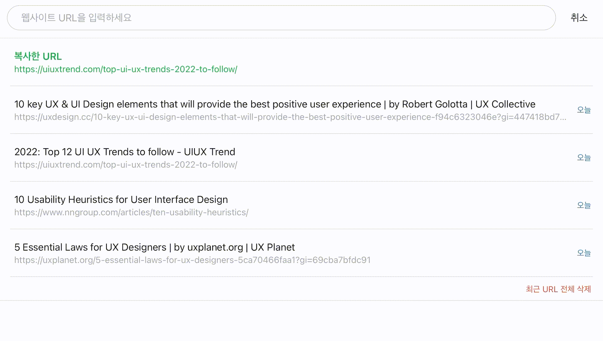603x341 pixels.
Task: Click the nngroup.com articles URL
Action: click(x=131, y=213)
